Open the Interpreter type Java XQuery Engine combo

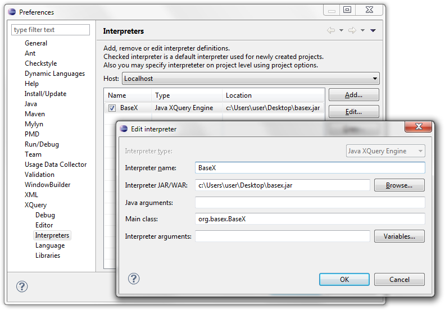tap(385, 151)
